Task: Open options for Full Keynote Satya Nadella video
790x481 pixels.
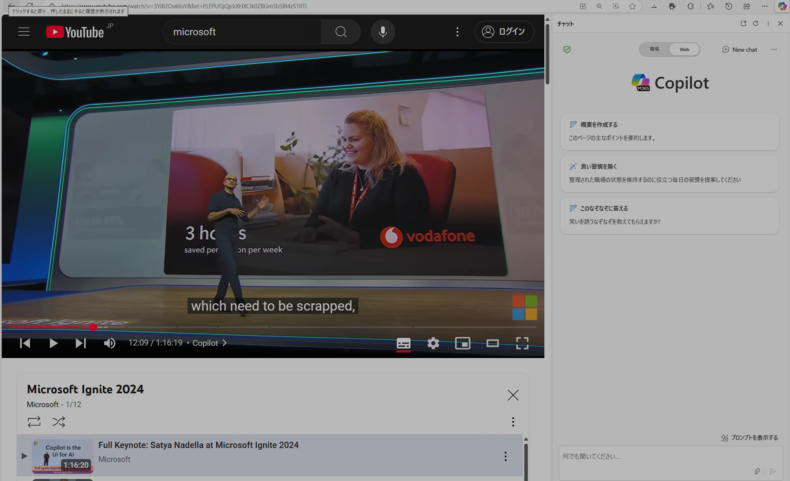Action: [x=505, y=456]
